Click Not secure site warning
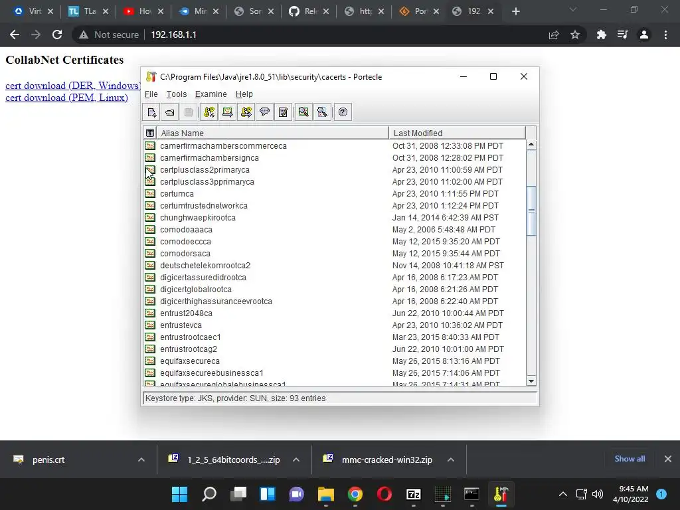Viewport: 680px width, 510px height. pyautogui.click(x=109, y=35)
